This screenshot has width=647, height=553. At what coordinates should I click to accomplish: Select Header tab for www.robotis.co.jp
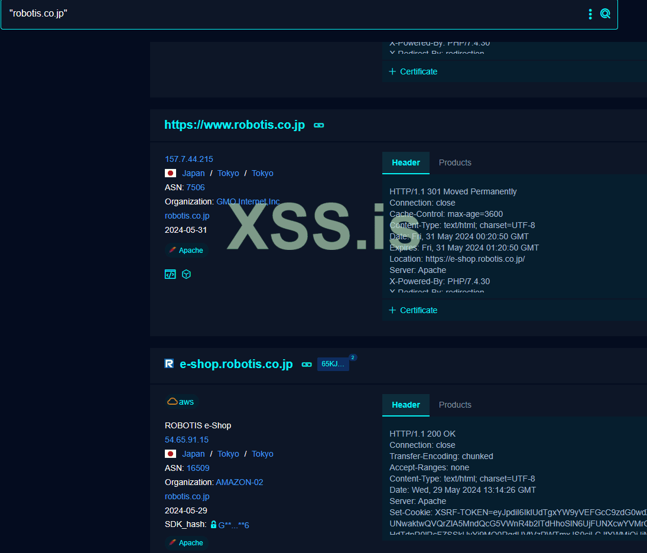coord(405,162)
